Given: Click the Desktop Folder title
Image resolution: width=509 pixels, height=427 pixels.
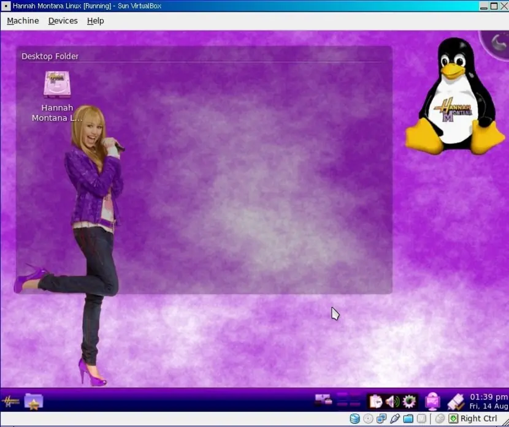Looking at the screenshot, I should [50, 56].
